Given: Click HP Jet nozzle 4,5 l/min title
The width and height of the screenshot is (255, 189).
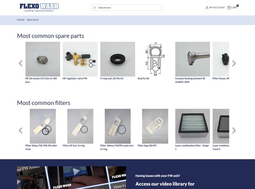Looking at the screenshot, I should click(41, 80).
